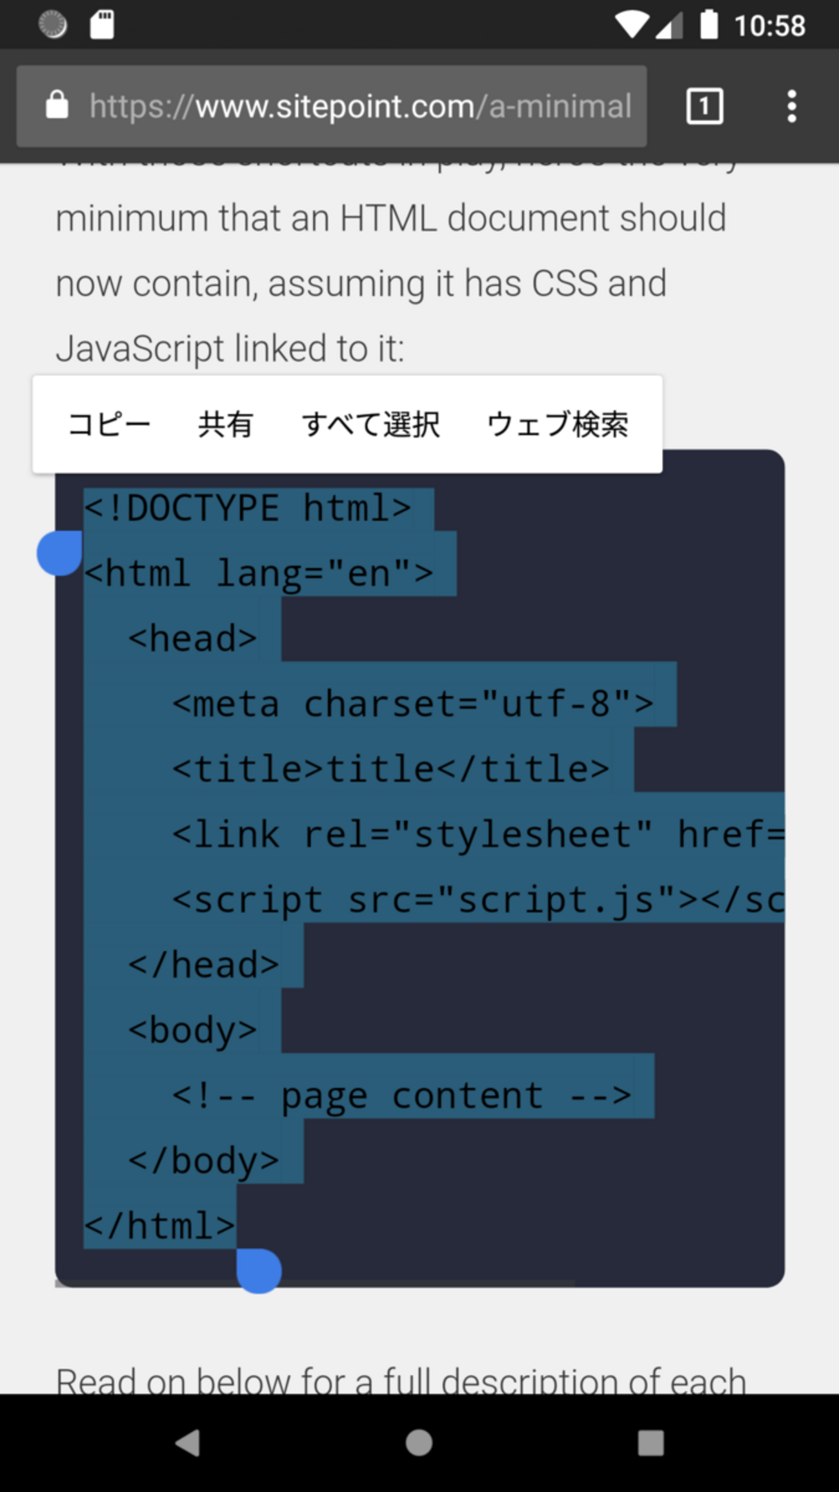Tap the cellular signal status icon
839x1492 pixels.
pos(669,26)
